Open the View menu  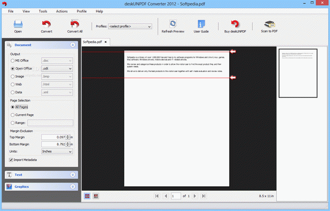point(26,12)
